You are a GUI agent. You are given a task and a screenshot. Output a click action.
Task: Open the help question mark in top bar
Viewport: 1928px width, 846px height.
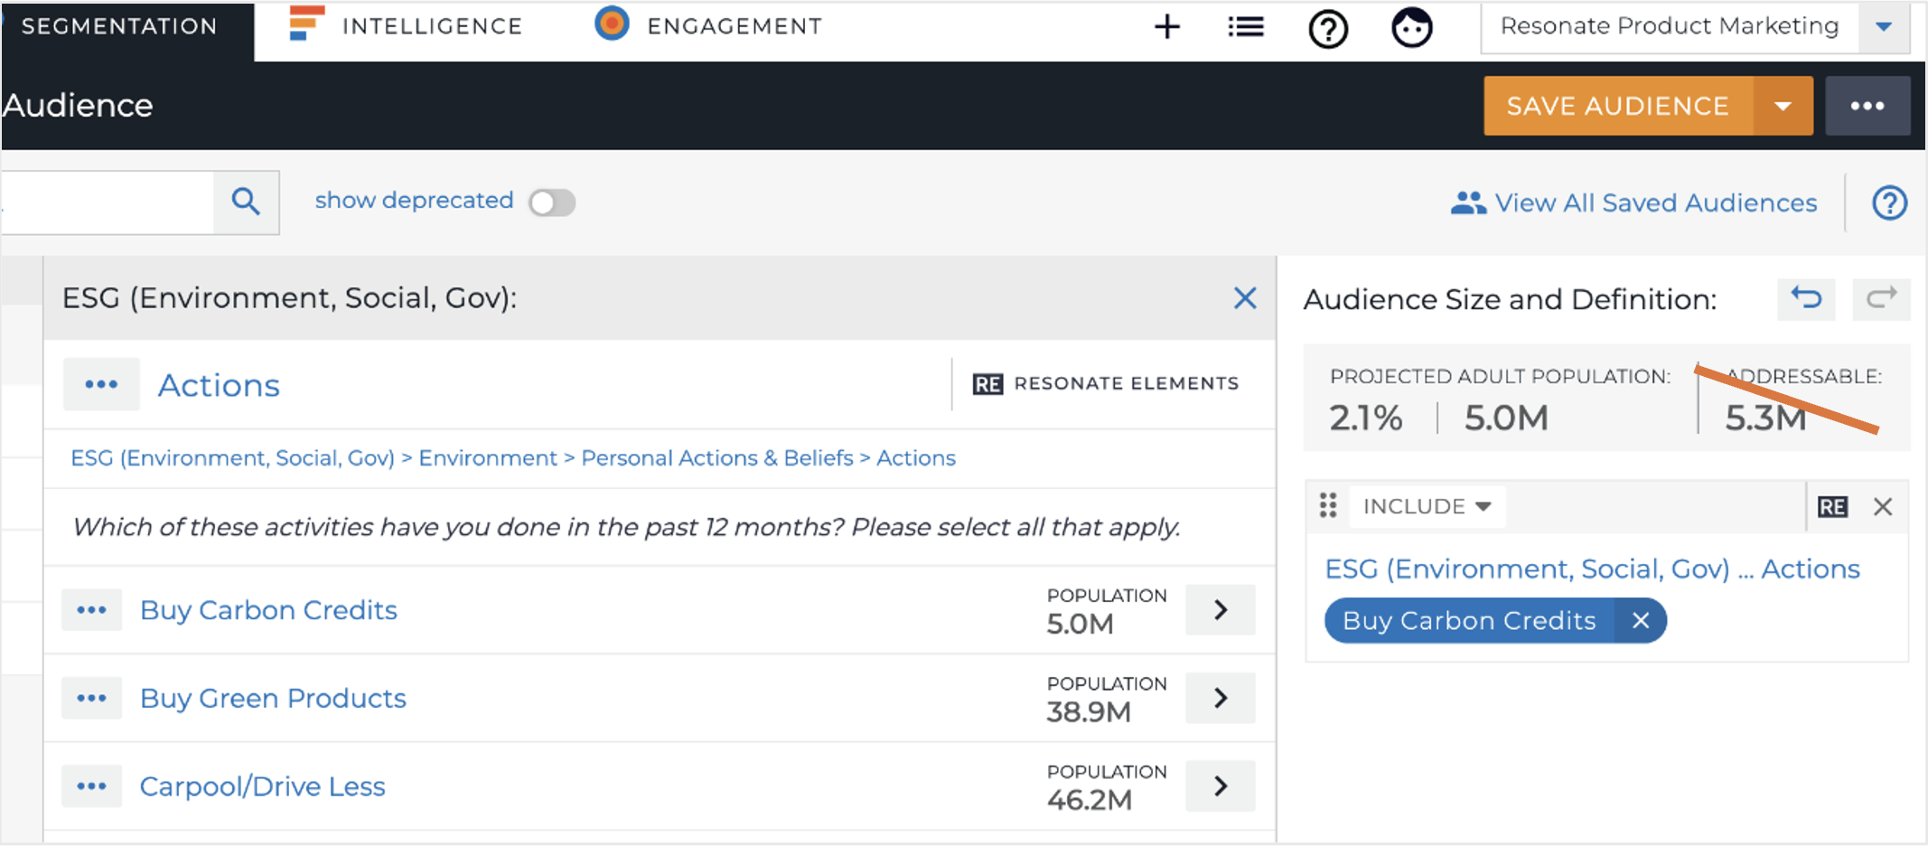1328,29
